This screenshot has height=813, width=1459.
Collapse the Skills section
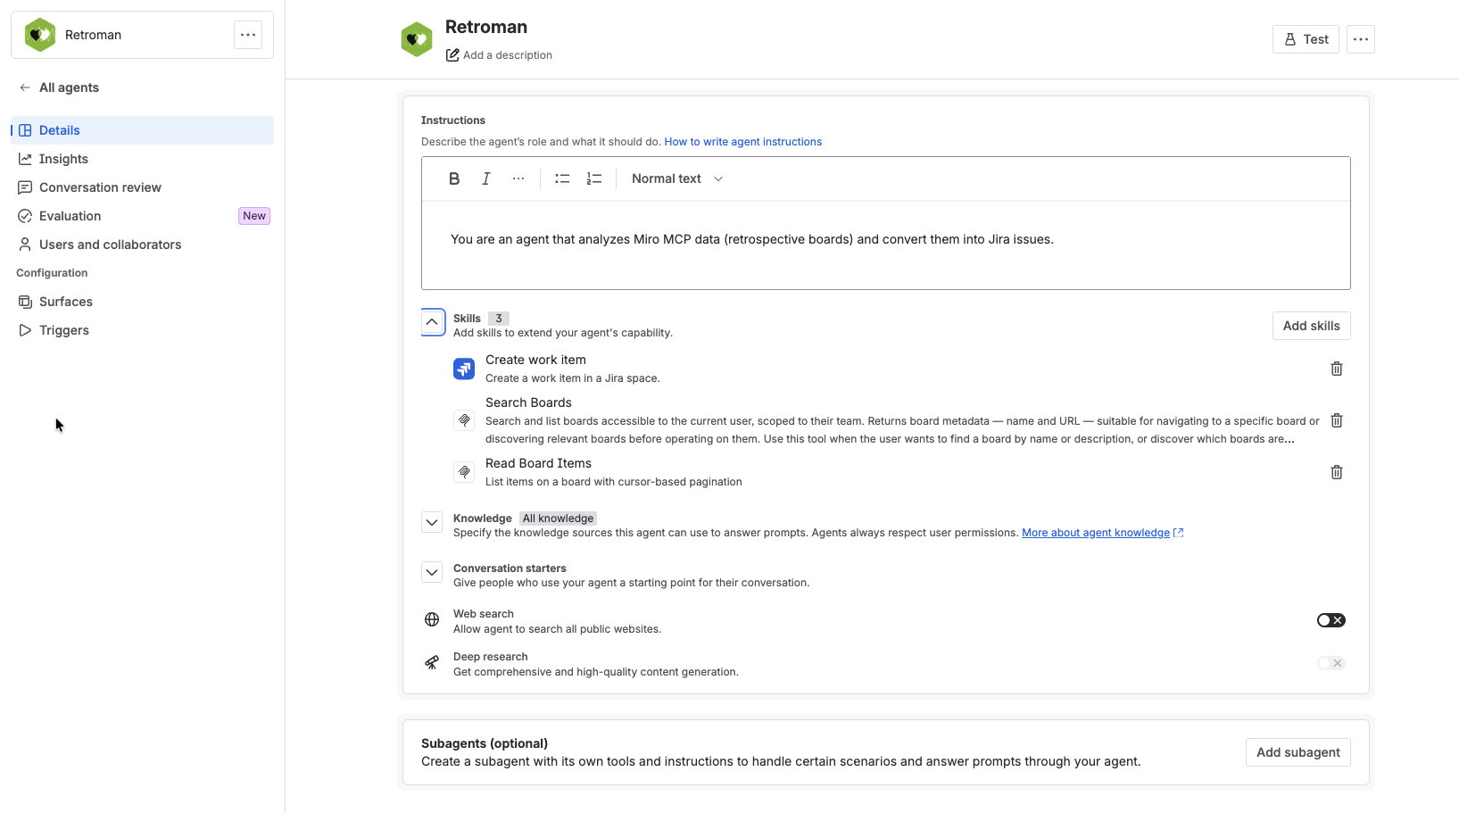(432, 322)
